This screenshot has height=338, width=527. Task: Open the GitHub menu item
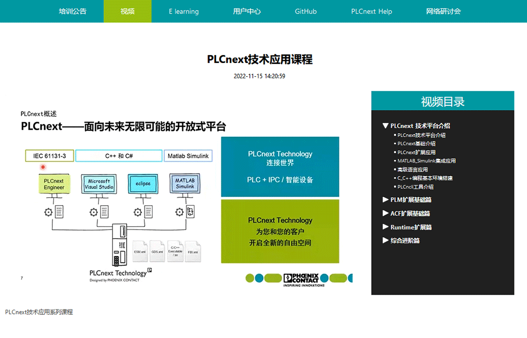click(x=305, y=11)
